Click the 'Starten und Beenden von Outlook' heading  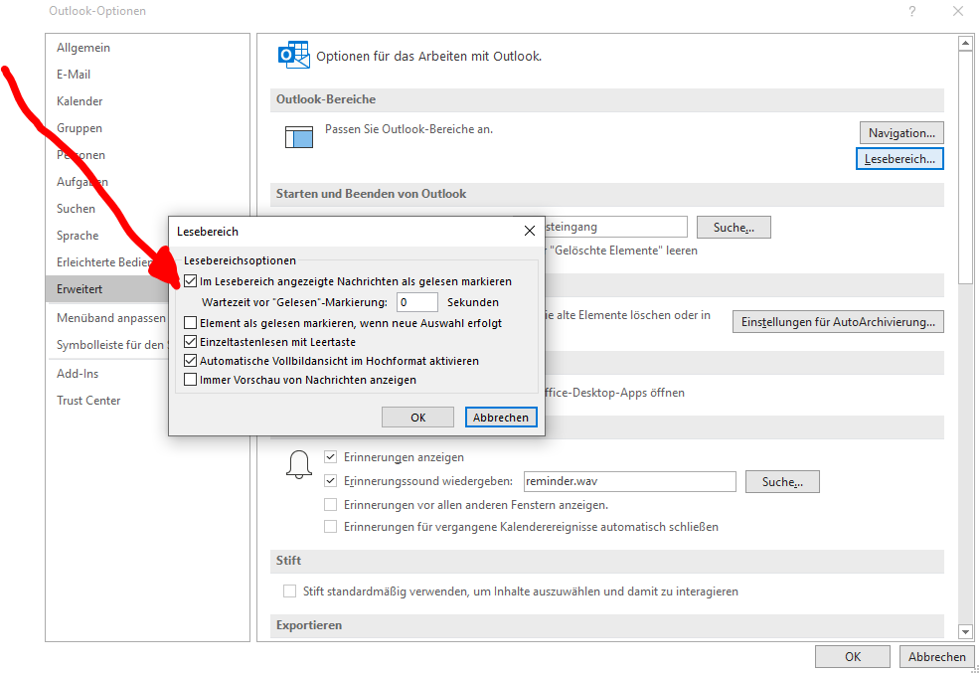(x=371, y=194)
